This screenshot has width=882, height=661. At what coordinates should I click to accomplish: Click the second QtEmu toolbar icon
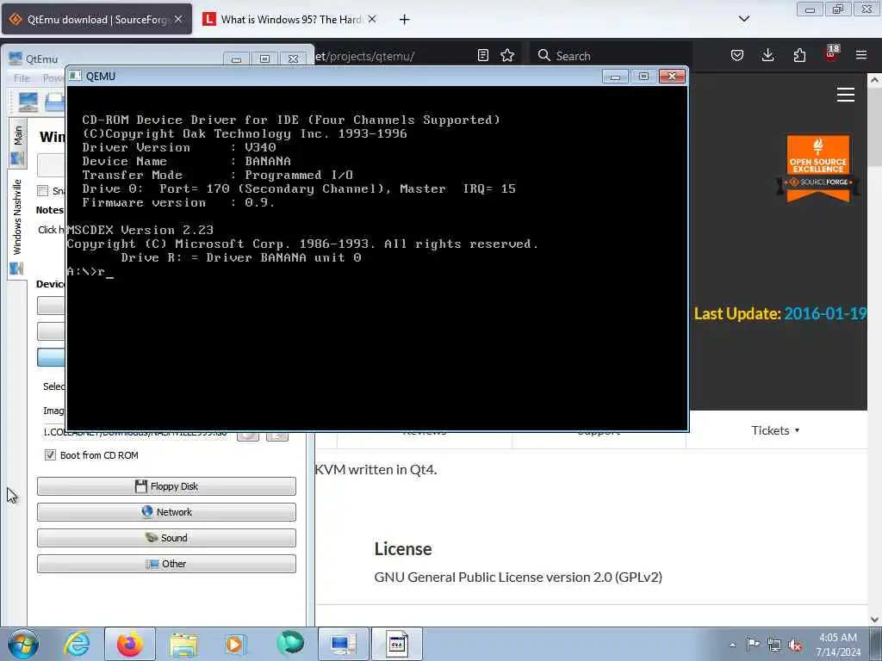(x=54, y=102)
